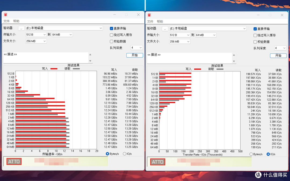Click description scrollbar down arrow in left window
The height and width of the screenshot is (181, 290).
pyautogui.click(x=90, y=61)
